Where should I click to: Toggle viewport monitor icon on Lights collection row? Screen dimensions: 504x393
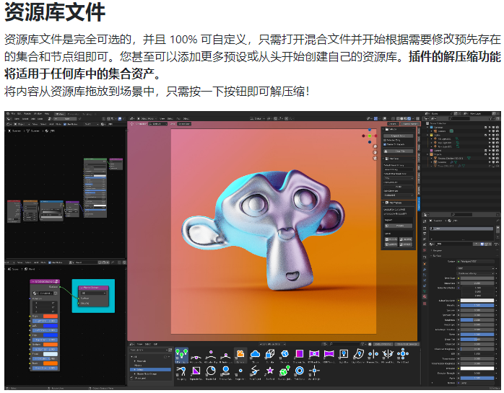pyautogui.click(x=494, y=135)
